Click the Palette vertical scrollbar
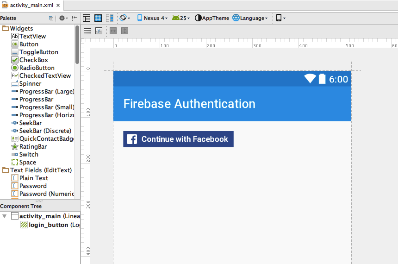398x264 pixels. point(77,45)
